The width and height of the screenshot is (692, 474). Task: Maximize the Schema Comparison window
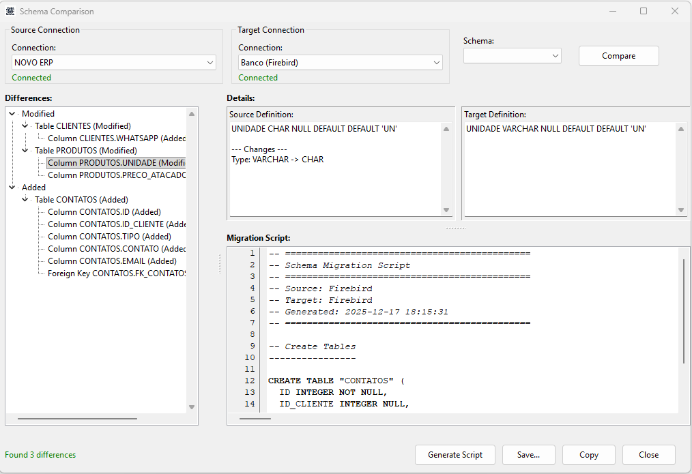(644, 11)
